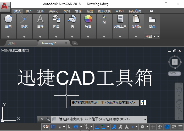Click the ViewCube 东 (East) compass label

(x=181, y=62)
